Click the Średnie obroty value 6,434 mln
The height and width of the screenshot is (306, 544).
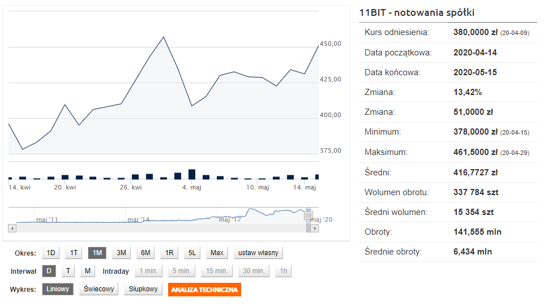tap(473, 252)
